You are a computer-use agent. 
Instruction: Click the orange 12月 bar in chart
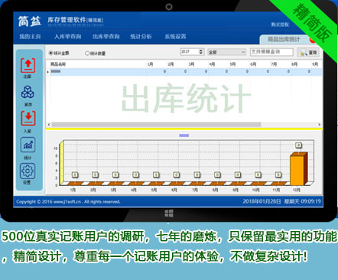pyautogui.click(x=298, y=168)
